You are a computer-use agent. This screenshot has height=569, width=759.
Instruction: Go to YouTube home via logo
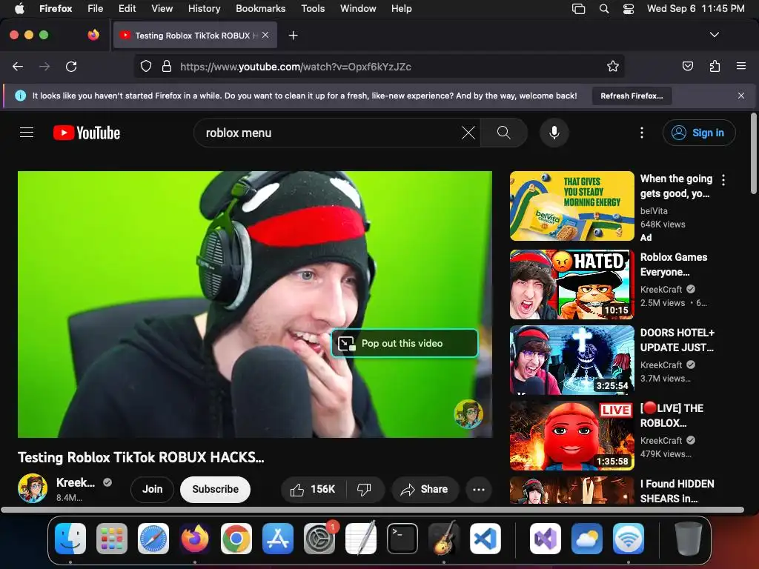pos(87,133)
